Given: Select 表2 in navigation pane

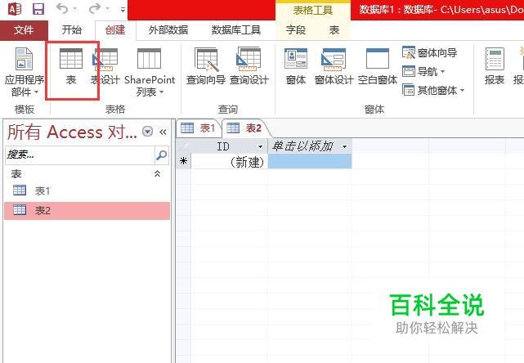Looking at the screenshot, I should [87, 211].
